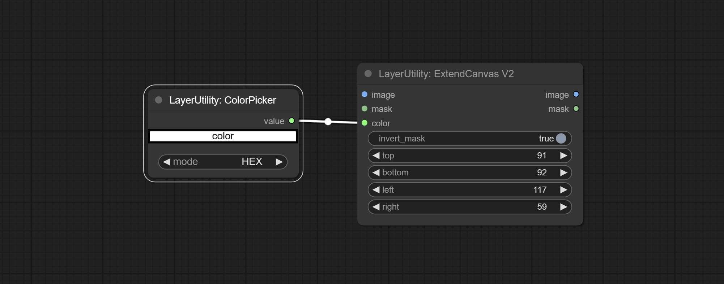The height and width of the screenshot is (284, 724).
Task: Click the ExtendCanvas image input socket
Action: [x=365, y=94]
